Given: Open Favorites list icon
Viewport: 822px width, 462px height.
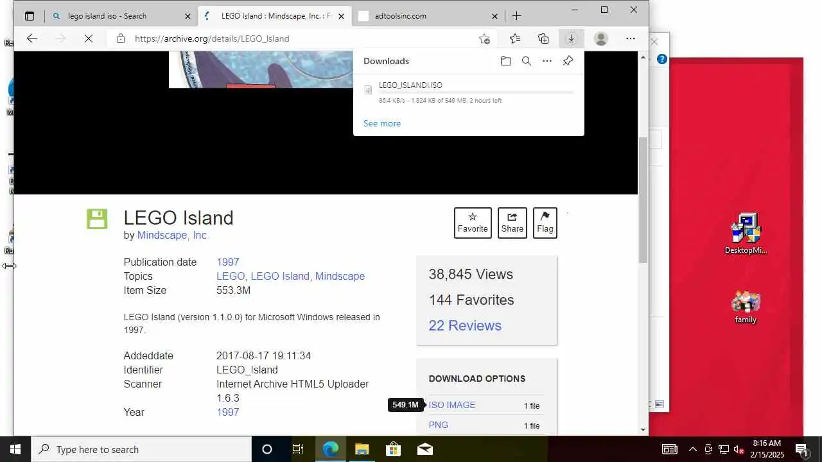Looking at the screenshot, I should pyautogui.click(x=515, y=38).
